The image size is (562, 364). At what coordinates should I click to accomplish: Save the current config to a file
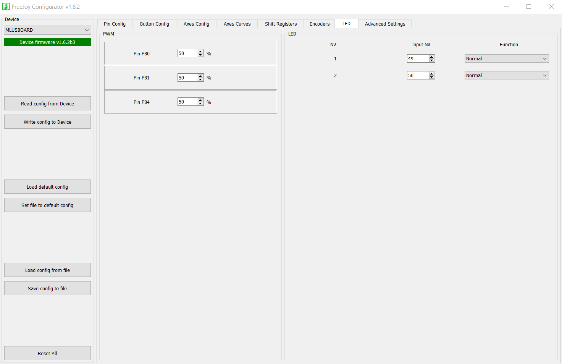click(47, 288)
